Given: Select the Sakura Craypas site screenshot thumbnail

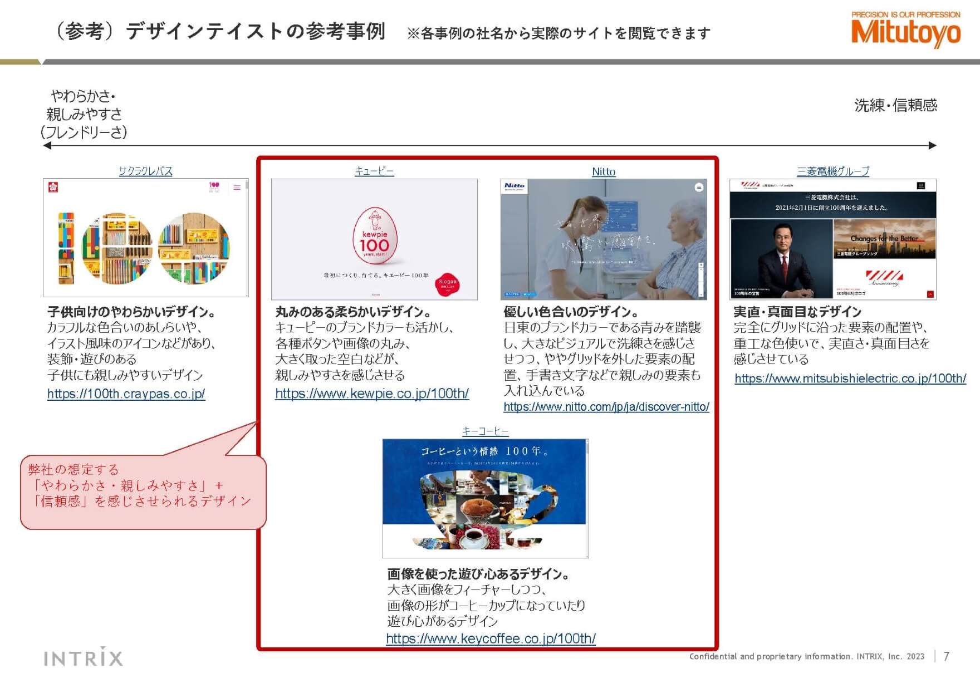Looking at the screenshot, I should 146,238.
